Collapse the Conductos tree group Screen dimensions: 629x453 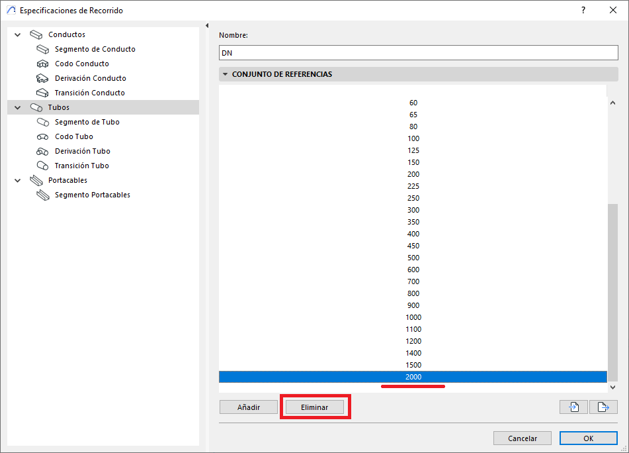(x=17, y=35)
